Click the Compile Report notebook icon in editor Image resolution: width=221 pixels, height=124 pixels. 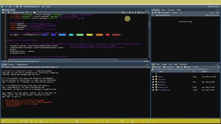point(35,13)
